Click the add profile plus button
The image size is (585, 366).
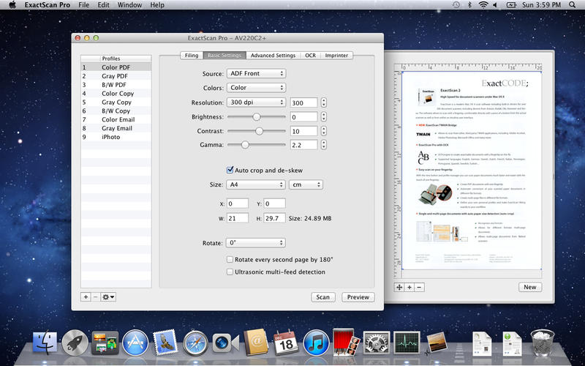[x=86, y=296]
